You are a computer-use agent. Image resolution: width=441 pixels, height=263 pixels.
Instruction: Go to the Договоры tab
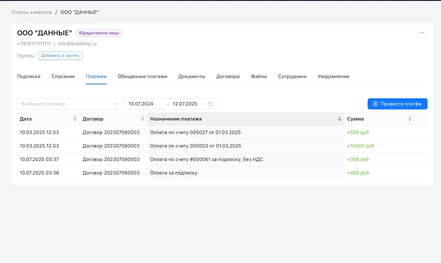coord(228,76)
